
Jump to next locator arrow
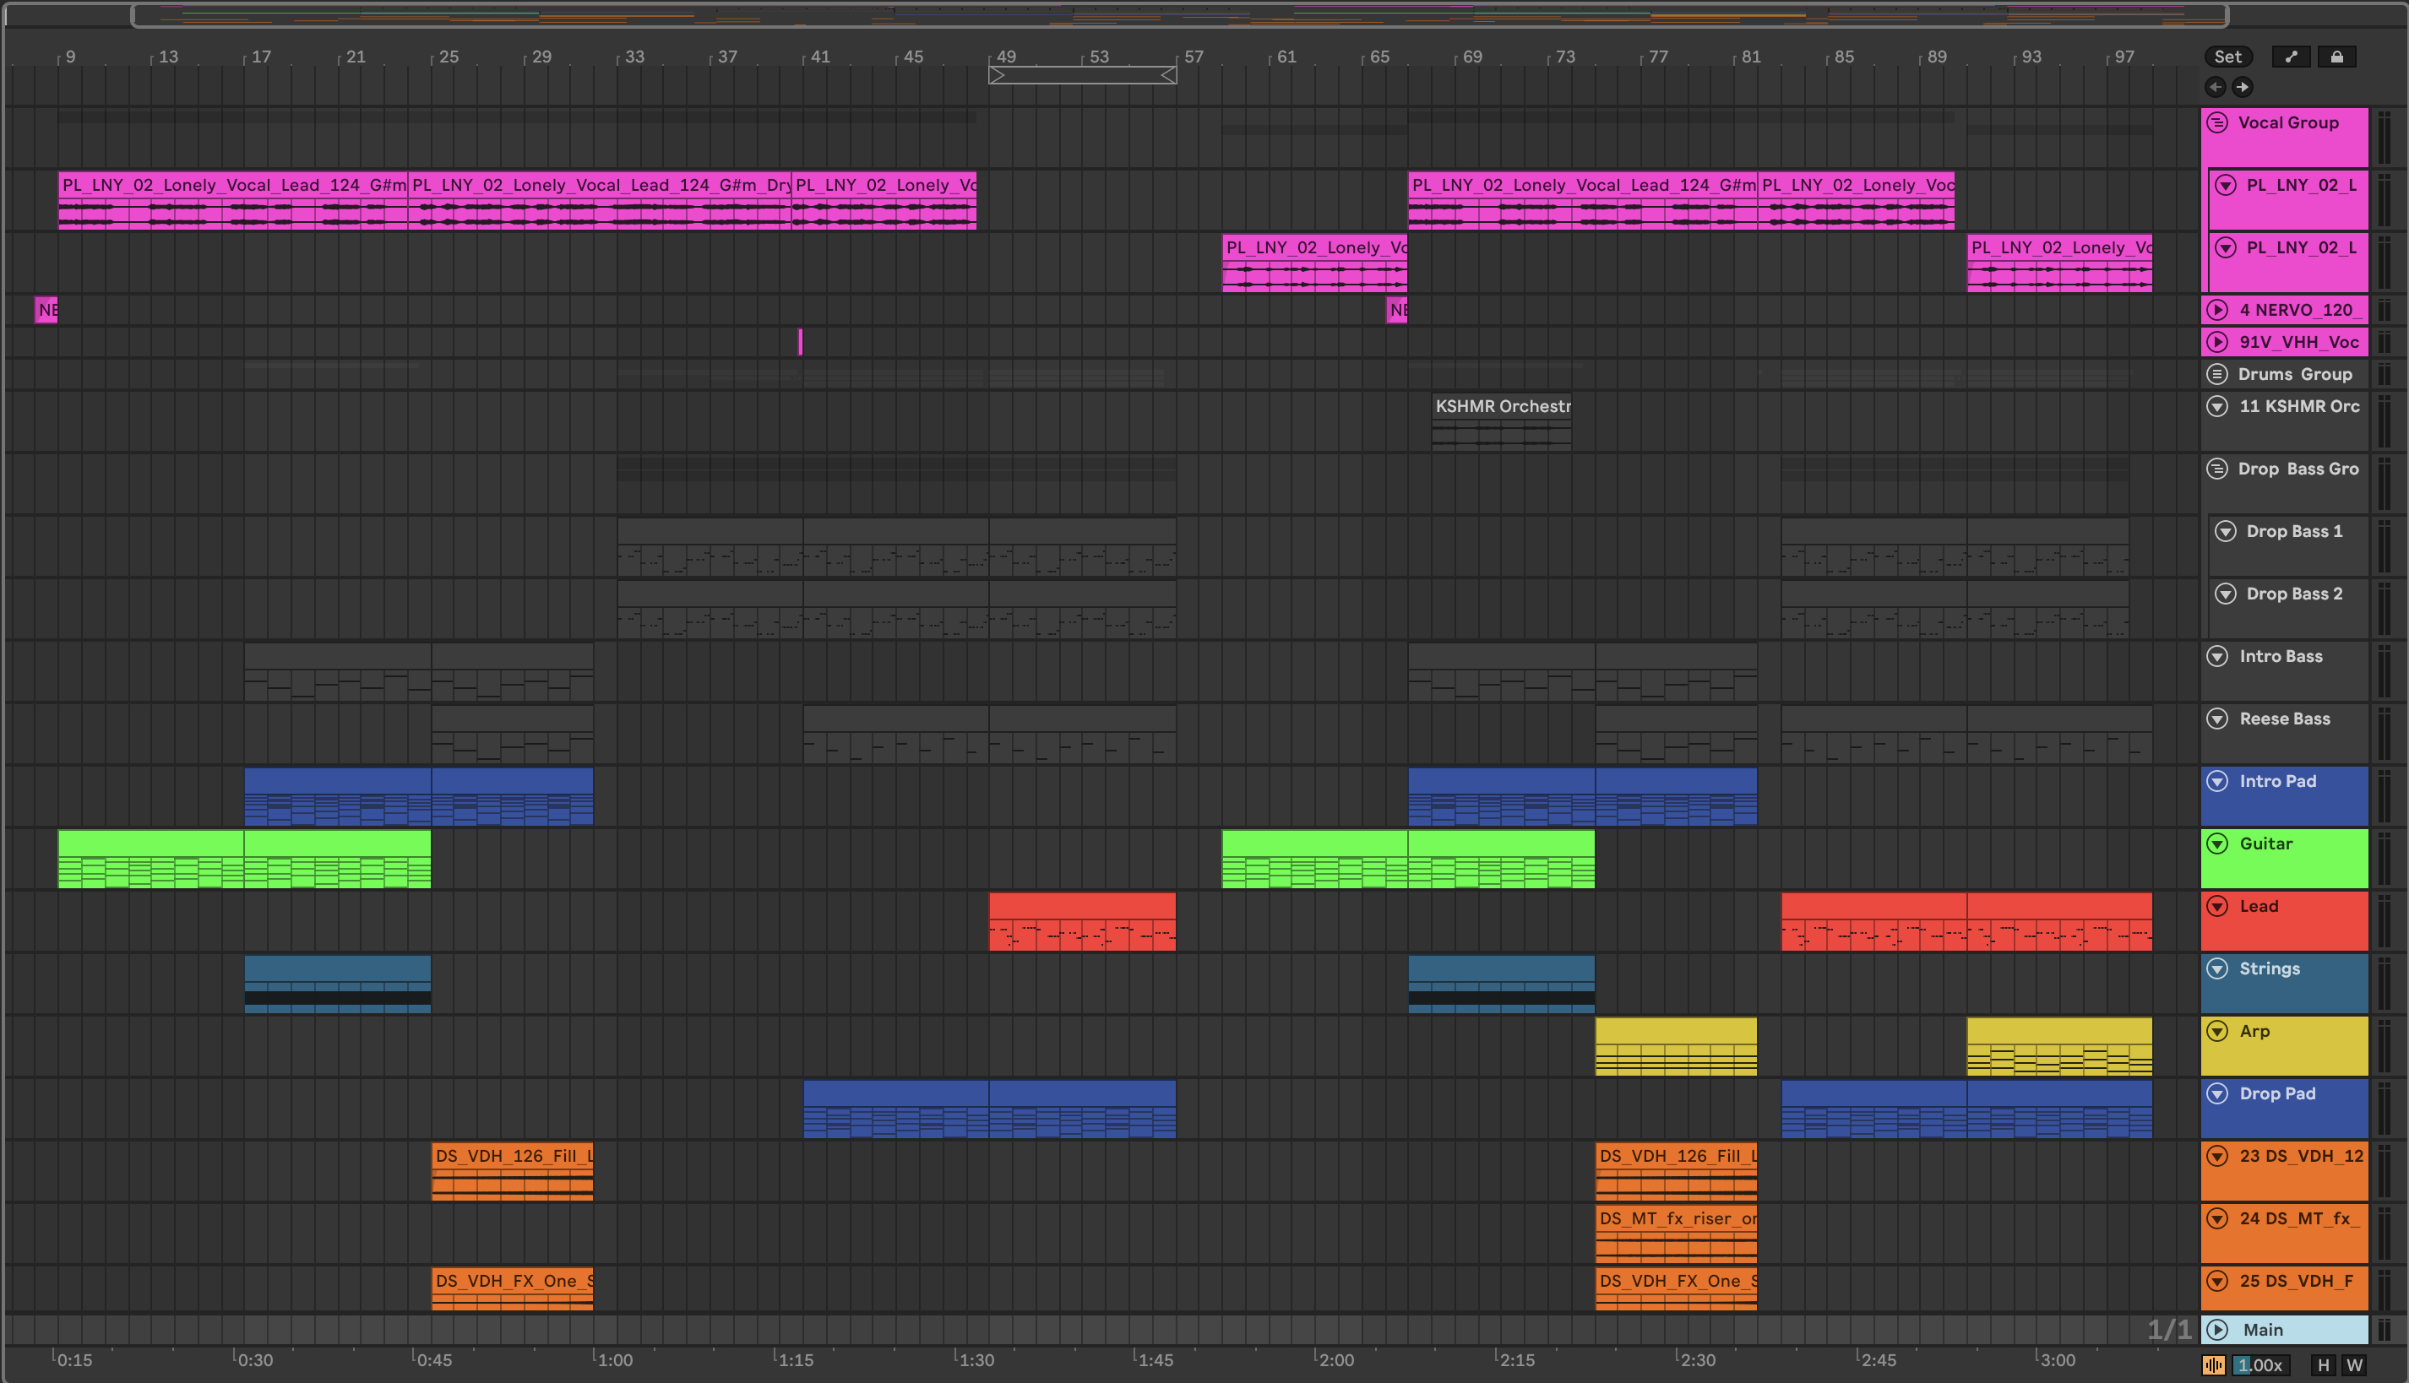pyautogui.click(x=2243, y=88)
